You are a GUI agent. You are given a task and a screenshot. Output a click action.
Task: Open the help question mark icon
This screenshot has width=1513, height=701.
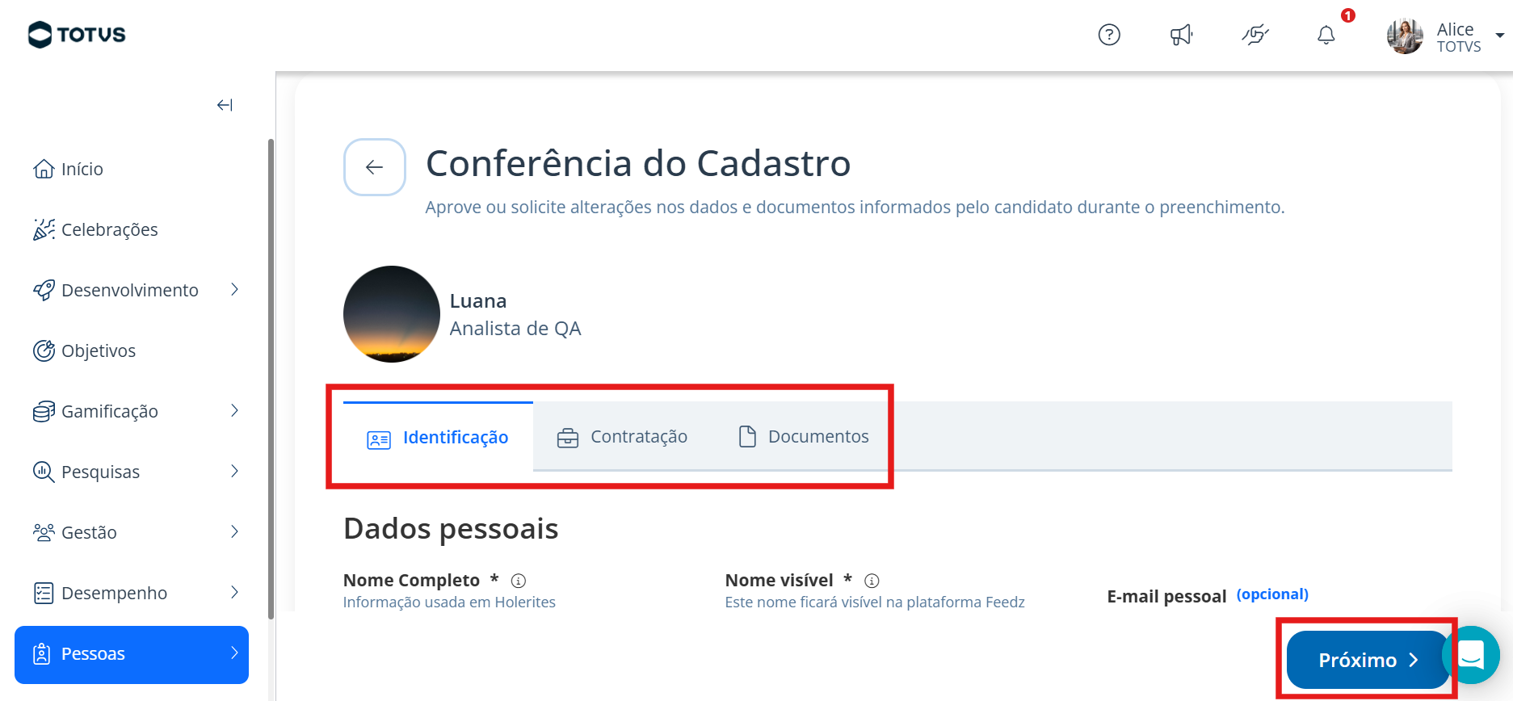click(1109, 35)
